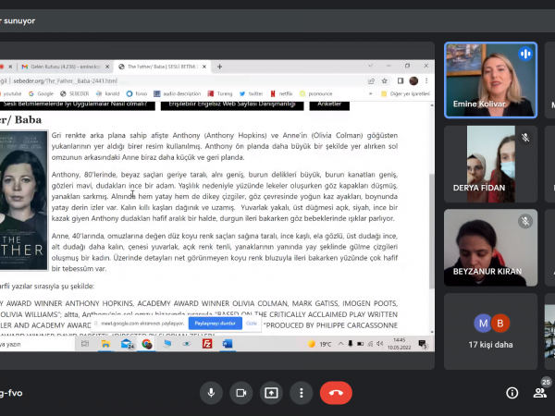Open the SEBEDER bookmark
This screenshot has height=416, width=555.
click(75, 93)
